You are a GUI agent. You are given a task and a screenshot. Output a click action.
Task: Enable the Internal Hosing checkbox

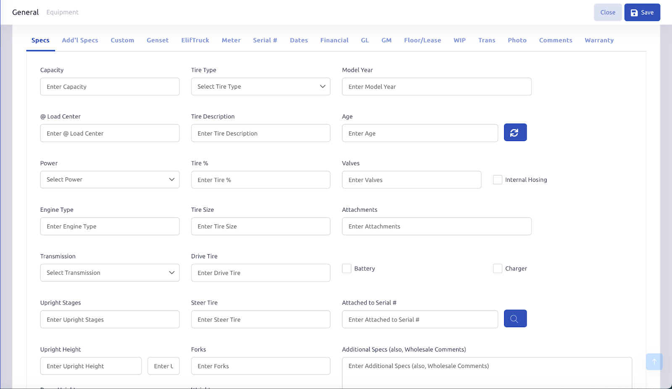(x=498, y=180)
